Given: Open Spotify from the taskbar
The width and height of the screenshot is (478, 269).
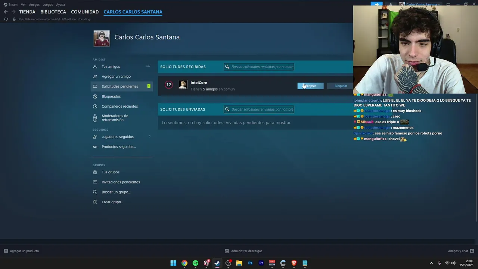Looking at the screenshot, I should (x=195, y=263).
